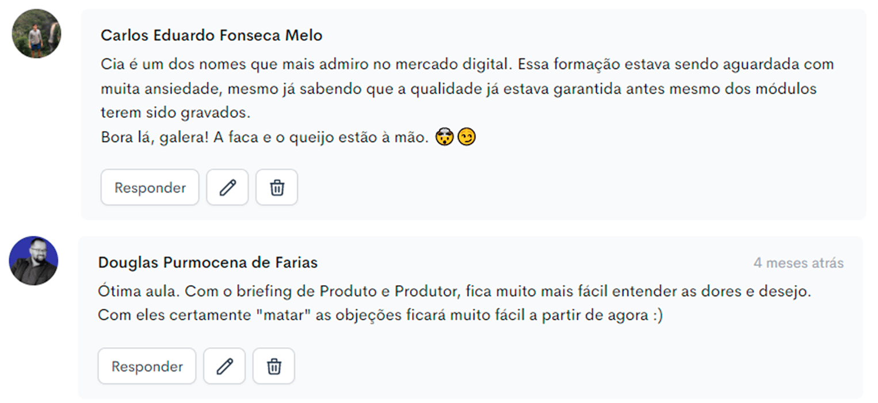This screenshot has width=878, height=403.
Task: Click the 'Ótima aula' comment sentence
Action: coord(455,291)
